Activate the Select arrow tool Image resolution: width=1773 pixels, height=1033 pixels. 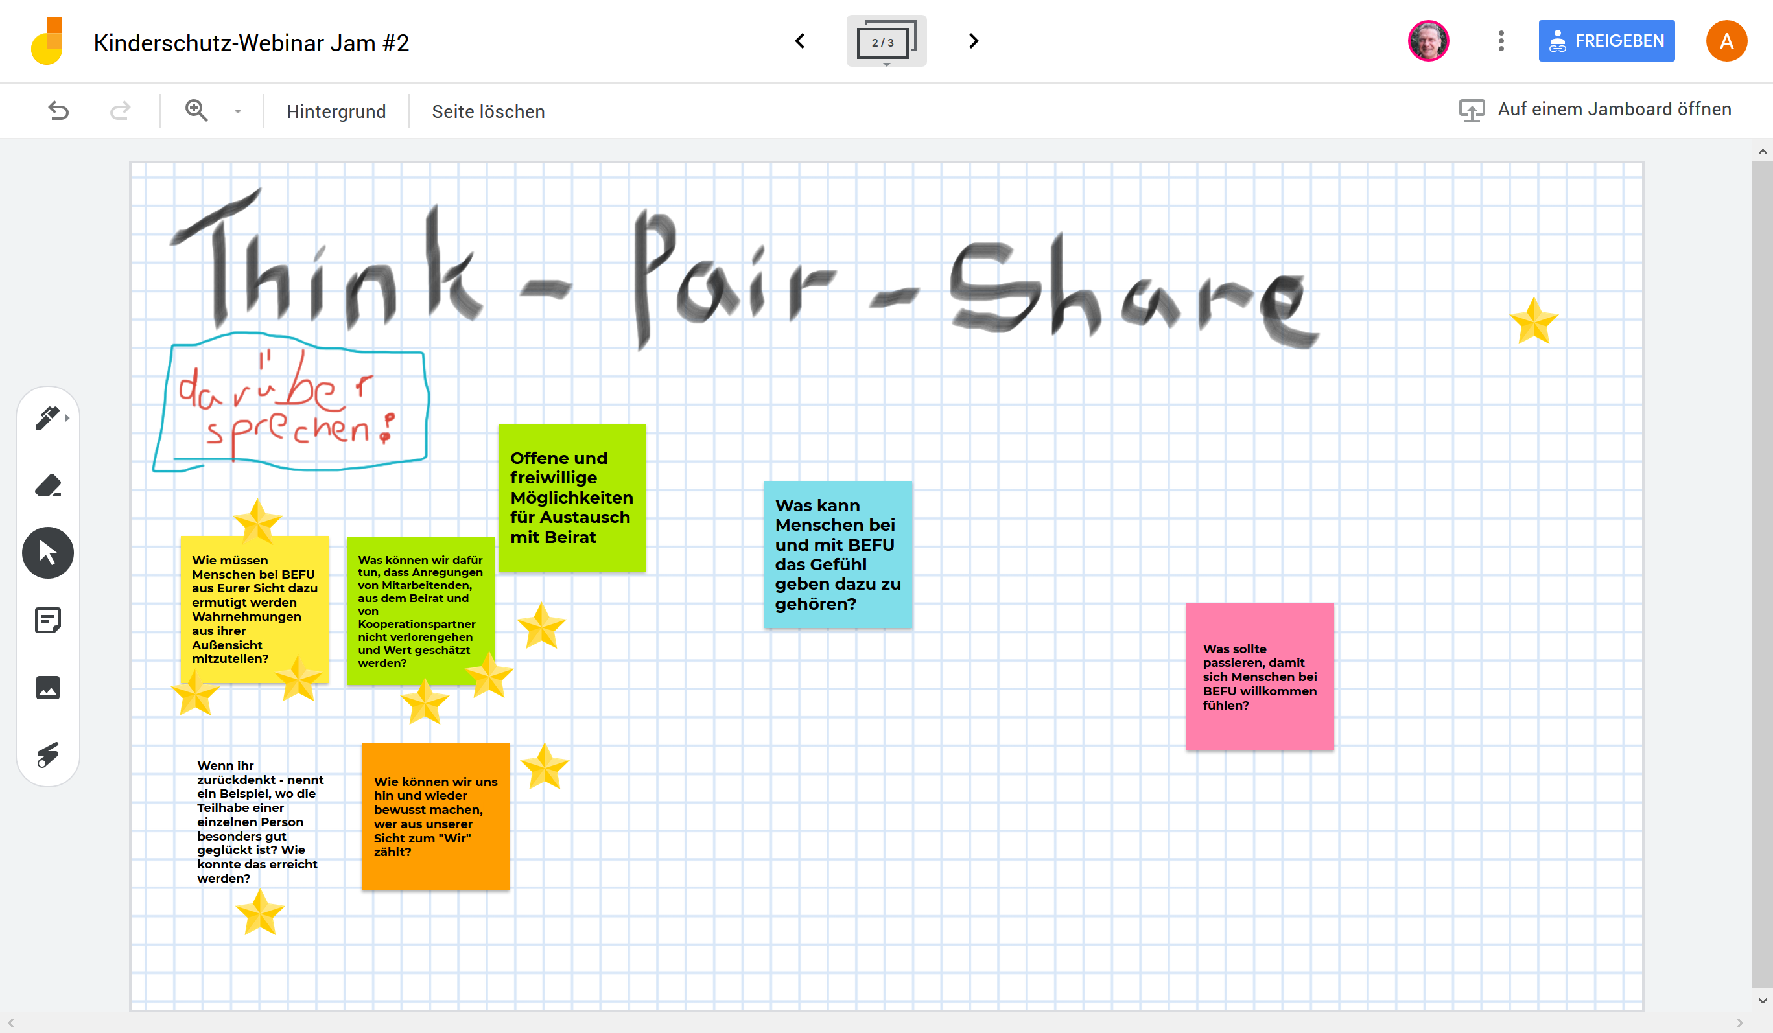[48, 553]
